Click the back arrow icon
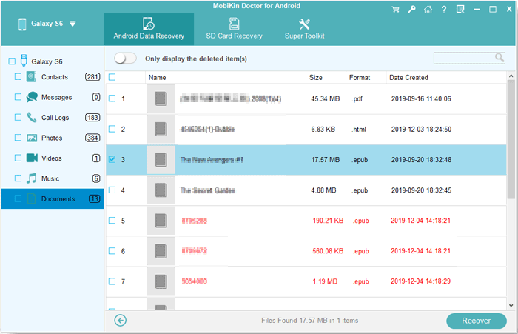 pyautogui.click(x=121, y=320)
